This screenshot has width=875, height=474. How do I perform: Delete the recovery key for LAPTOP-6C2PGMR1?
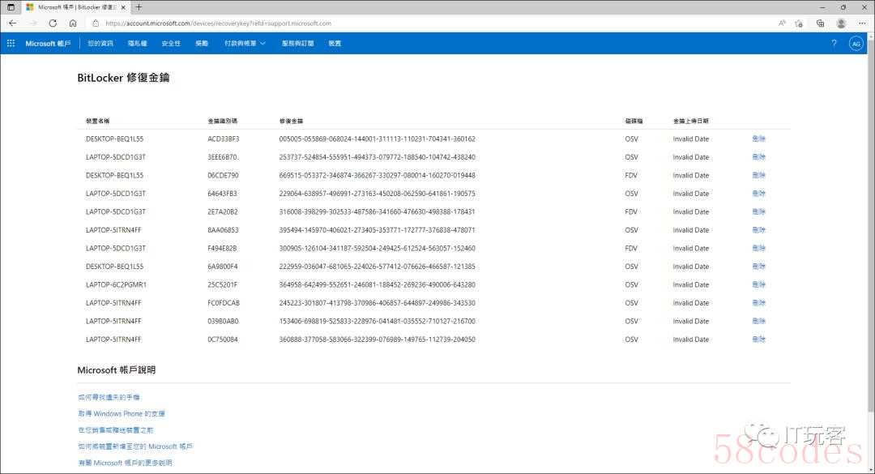758,285
